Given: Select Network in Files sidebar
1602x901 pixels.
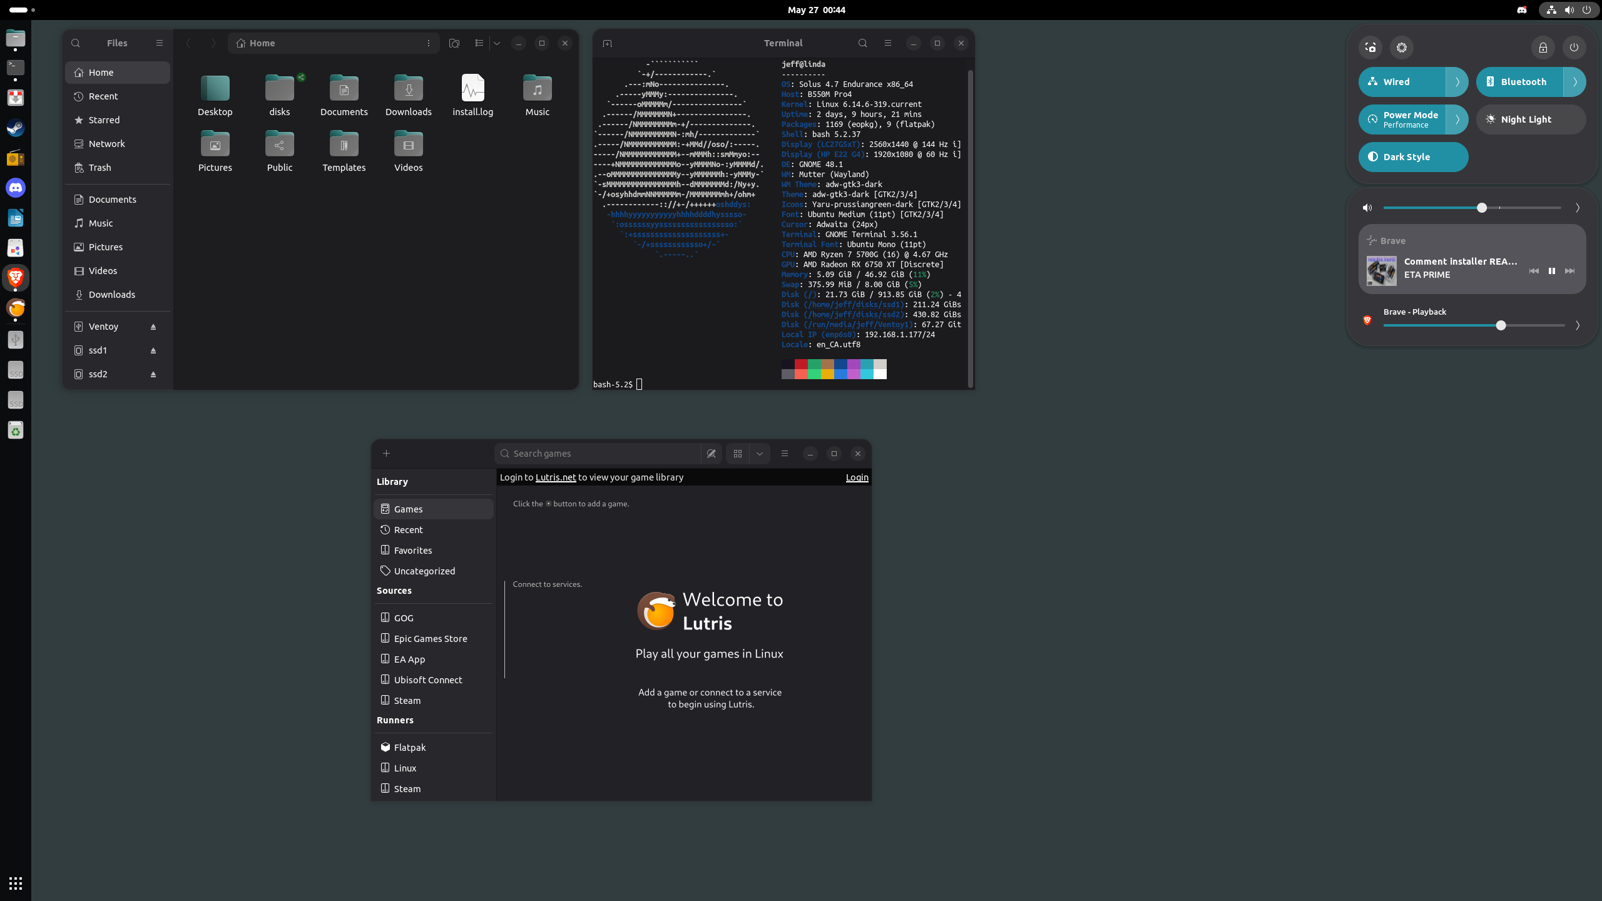Looking at the screenshot, I should coord(118,144).
